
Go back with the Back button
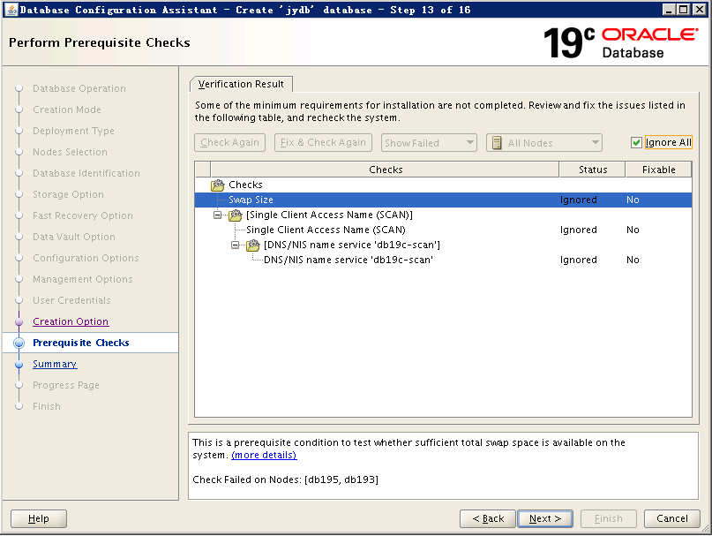click(488, 518)
